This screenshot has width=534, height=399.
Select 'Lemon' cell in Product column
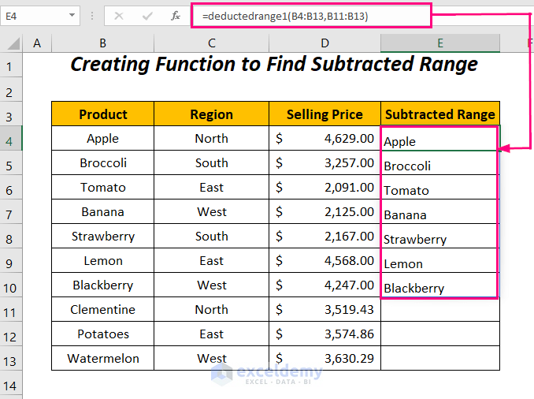pyautogui.click(x=103, y=260)
